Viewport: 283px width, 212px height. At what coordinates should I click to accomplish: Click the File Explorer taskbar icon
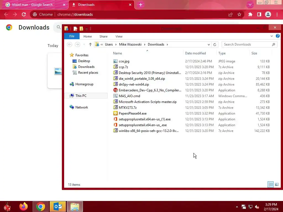[x=75, y=206]
